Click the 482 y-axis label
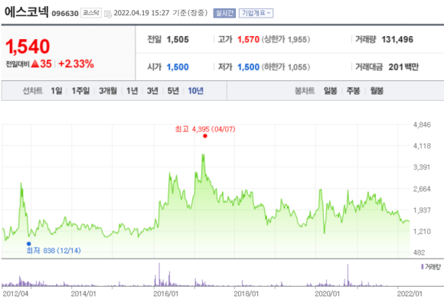444x302 pixels. click(419, 253)
